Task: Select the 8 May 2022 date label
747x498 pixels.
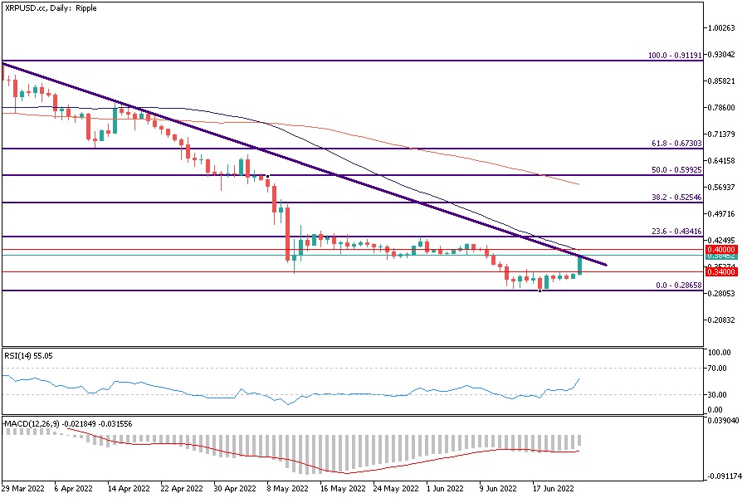Action: 284,490
